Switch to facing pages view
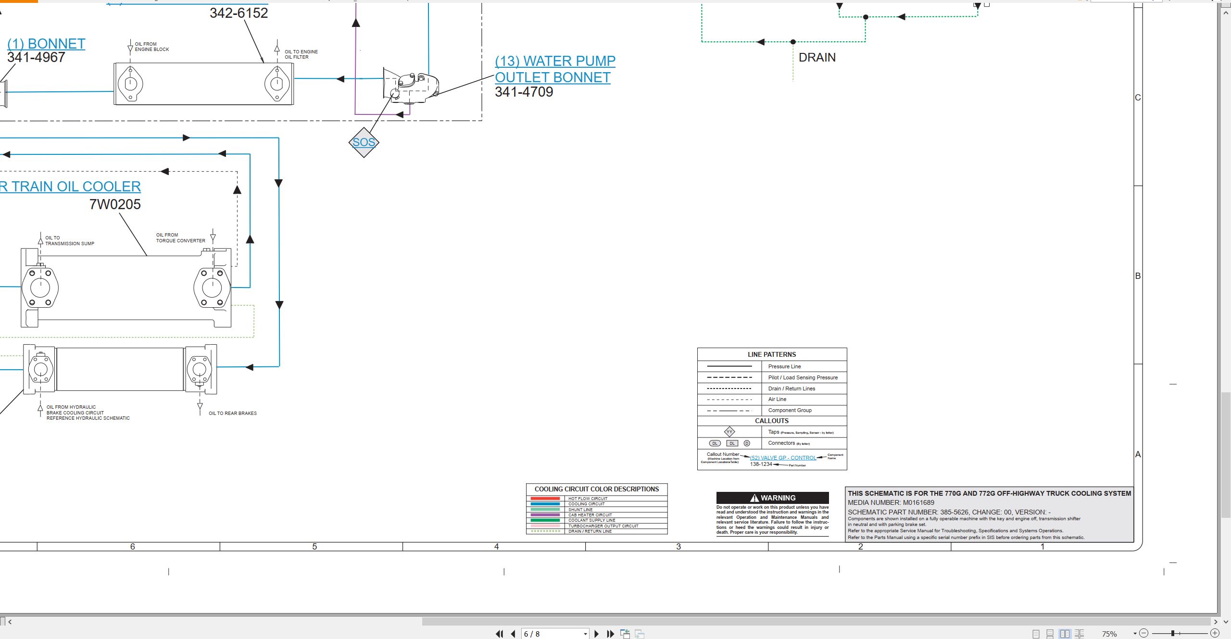 [x=1065, y=634]
